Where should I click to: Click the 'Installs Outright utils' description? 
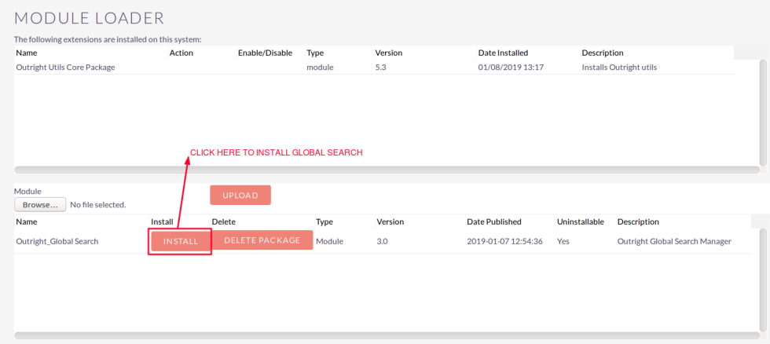coord(619,68)
